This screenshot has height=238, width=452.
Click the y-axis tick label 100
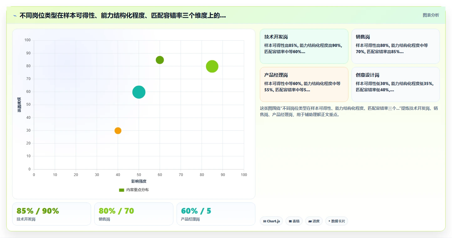pos(28,40)
